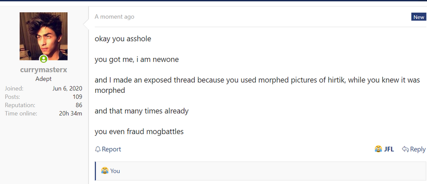Click the Reply arrow icon
Screen dimensions: 427x184
[x=405, y=149]
